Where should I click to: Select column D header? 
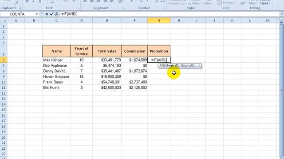pos(82,21)
